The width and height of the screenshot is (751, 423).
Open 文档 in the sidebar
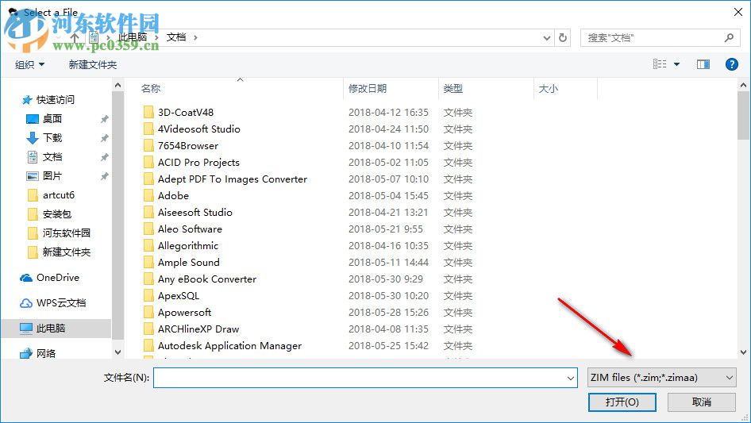pos(52,157)
